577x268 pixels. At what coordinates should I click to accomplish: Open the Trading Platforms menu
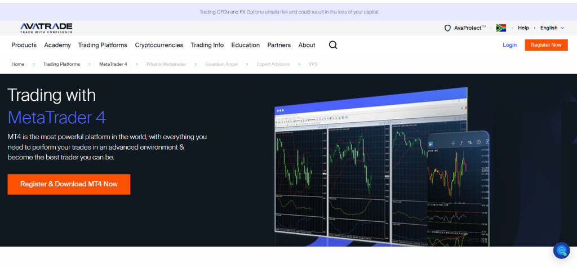(103, 45)
